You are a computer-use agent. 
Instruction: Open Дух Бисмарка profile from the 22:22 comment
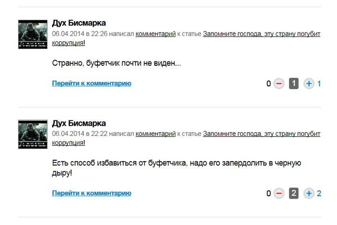click(x=79, y=124)
